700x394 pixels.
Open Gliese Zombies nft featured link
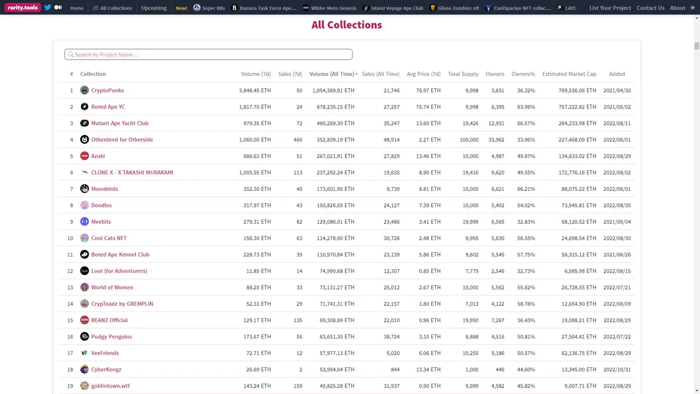454,8
